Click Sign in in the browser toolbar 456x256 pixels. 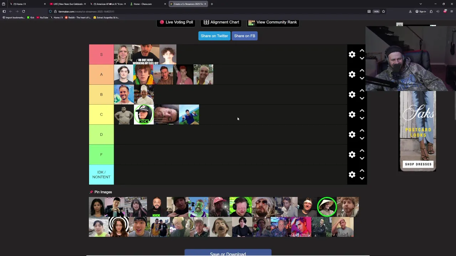(x=420, y=11)
